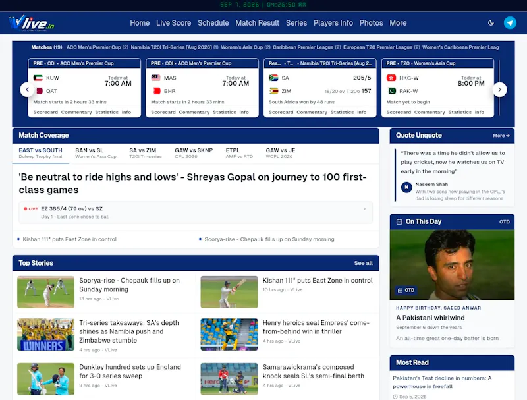This screenshot has height=400, width=527.
Task: Click the Qatar flag icon
Action: click(x=38, y=91)
